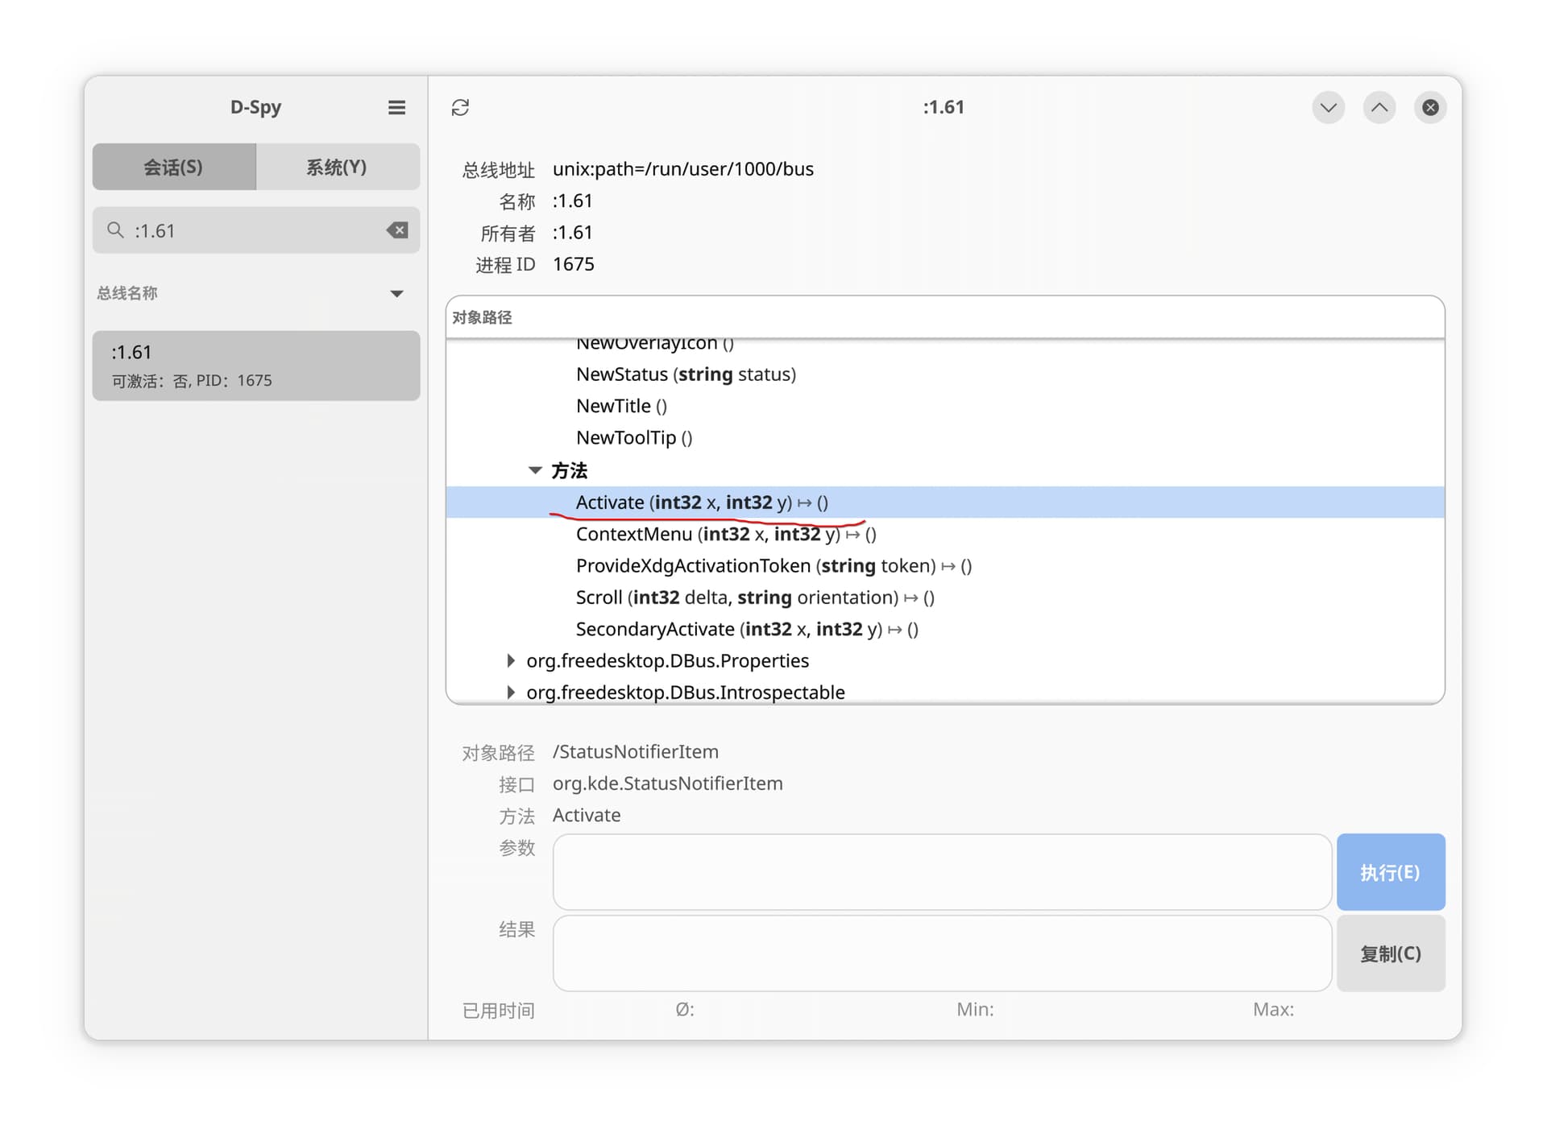
Task: Focus the 参数 parameters input box
Action: [x=941, y=872]
